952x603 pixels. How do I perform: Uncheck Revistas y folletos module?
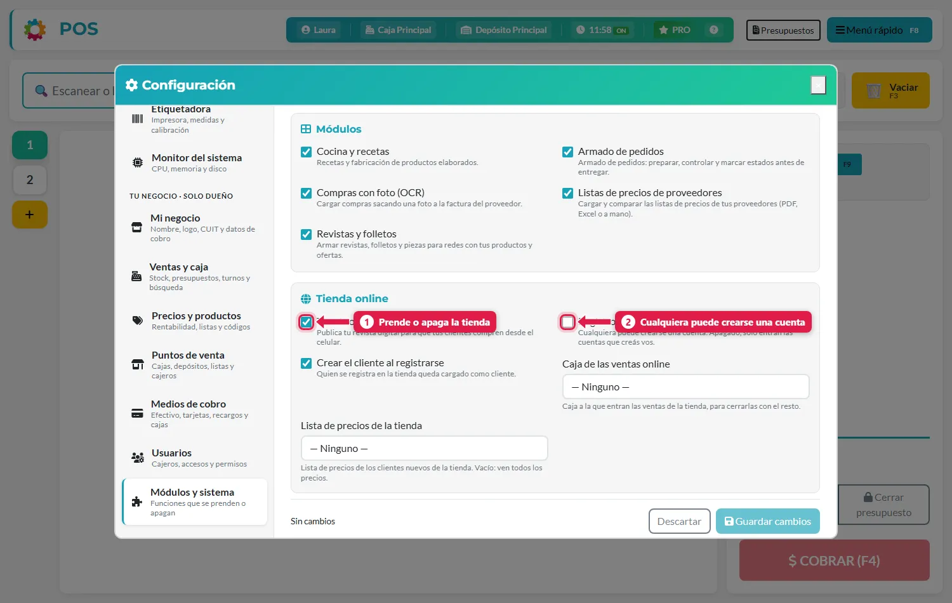click(307, 234)
